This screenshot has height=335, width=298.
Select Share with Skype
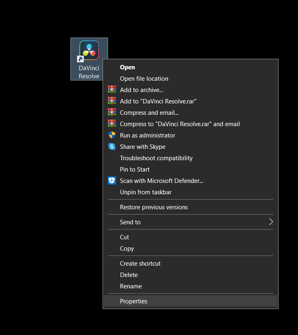point(191,147)
